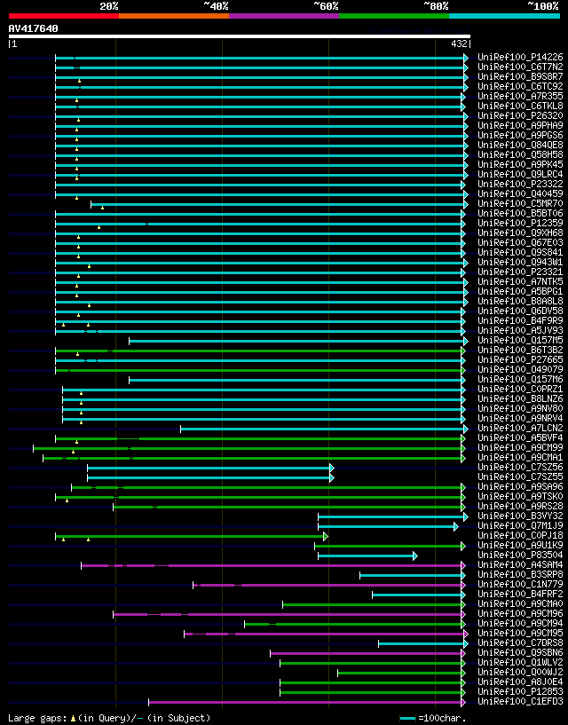Screen dimensions: 568x725
Task: Select the UniRef100_B3SRP8 label
Action: (520, 574)
